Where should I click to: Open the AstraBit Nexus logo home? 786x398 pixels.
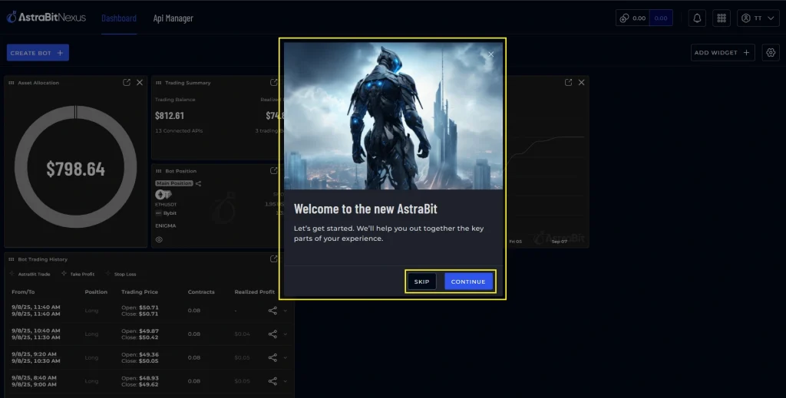coord(46,18)
